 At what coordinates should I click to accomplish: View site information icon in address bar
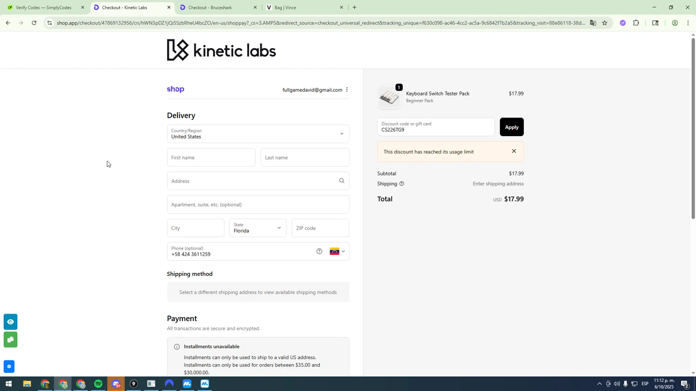[x=50, y=23]
